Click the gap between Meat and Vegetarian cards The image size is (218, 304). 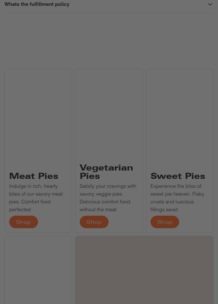tap(74, 150)
